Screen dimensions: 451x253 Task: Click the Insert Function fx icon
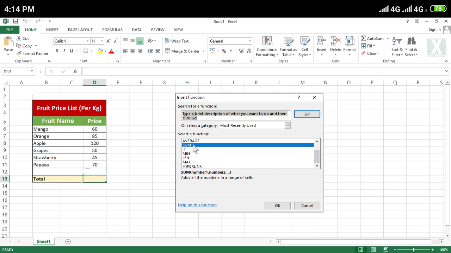pyautogui.click(x=75, y=71)
